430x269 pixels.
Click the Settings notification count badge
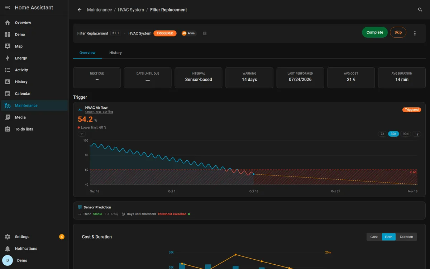[62, 237]
